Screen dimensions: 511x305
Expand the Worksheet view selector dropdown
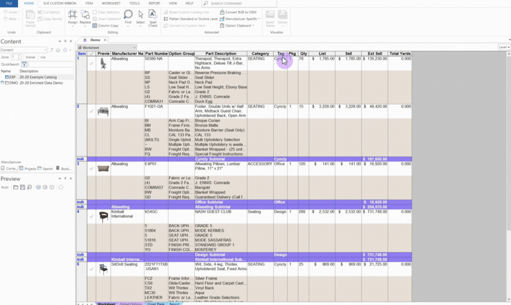tap(134, 47)
